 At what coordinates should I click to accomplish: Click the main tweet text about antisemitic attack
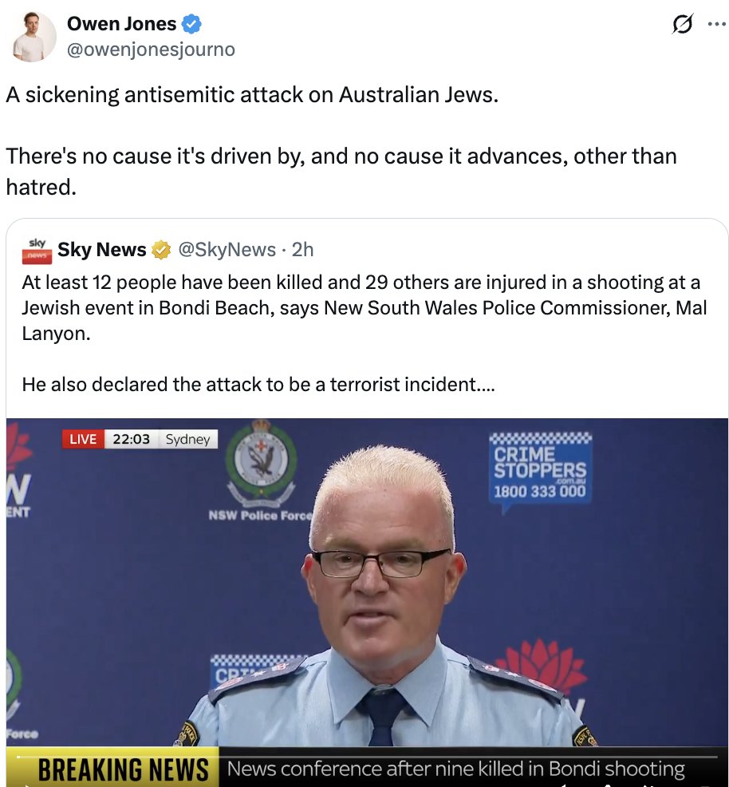[341, 141]
